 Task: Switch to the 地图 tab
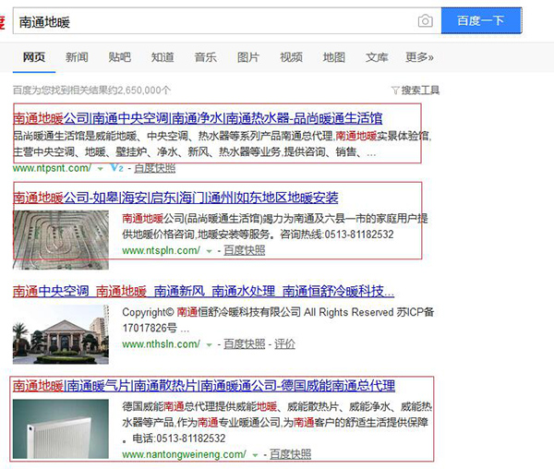pos(334,57)
